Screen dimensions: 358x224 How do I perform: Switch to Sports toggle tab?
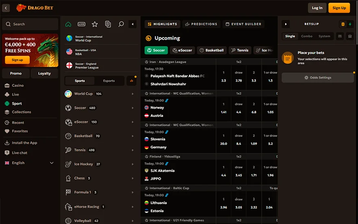80,81
